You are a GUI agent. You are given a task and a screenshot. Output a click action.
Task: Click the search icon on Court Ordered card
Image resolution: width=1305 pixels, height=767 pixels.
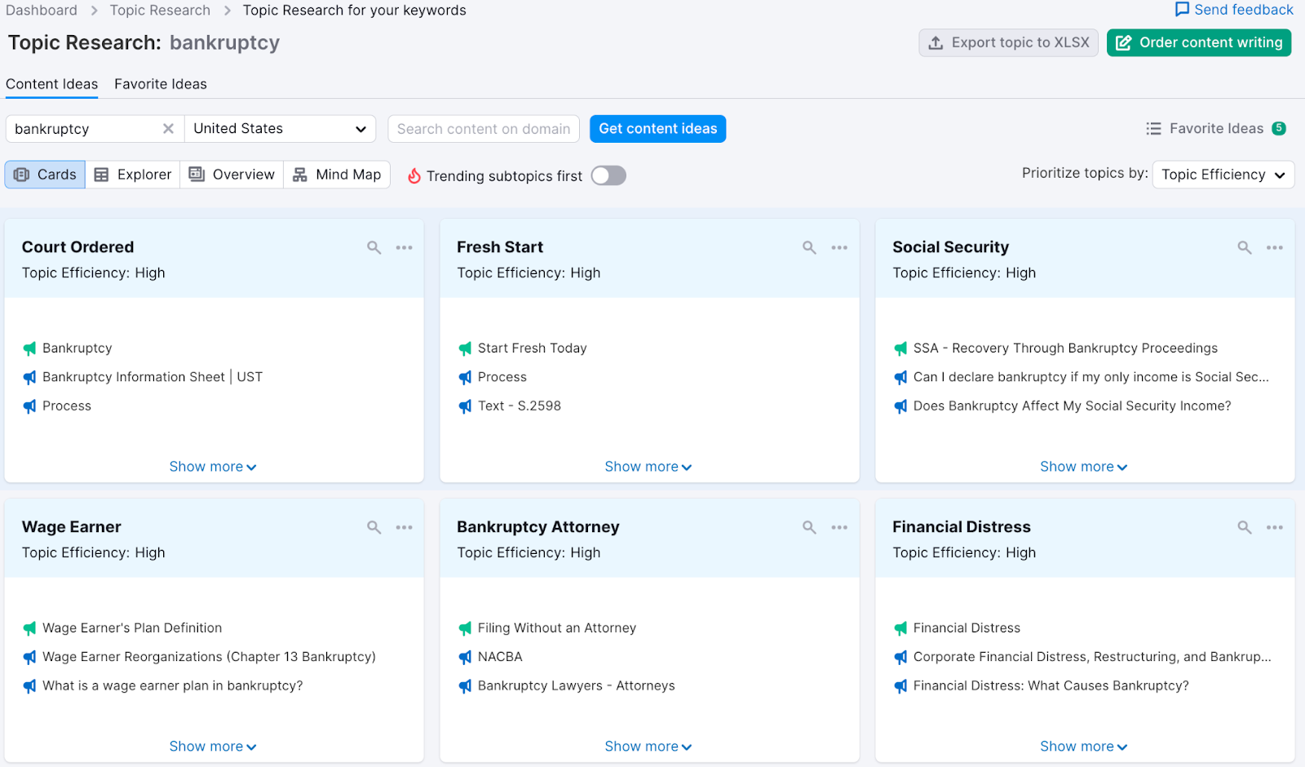(x=374, y=247)
